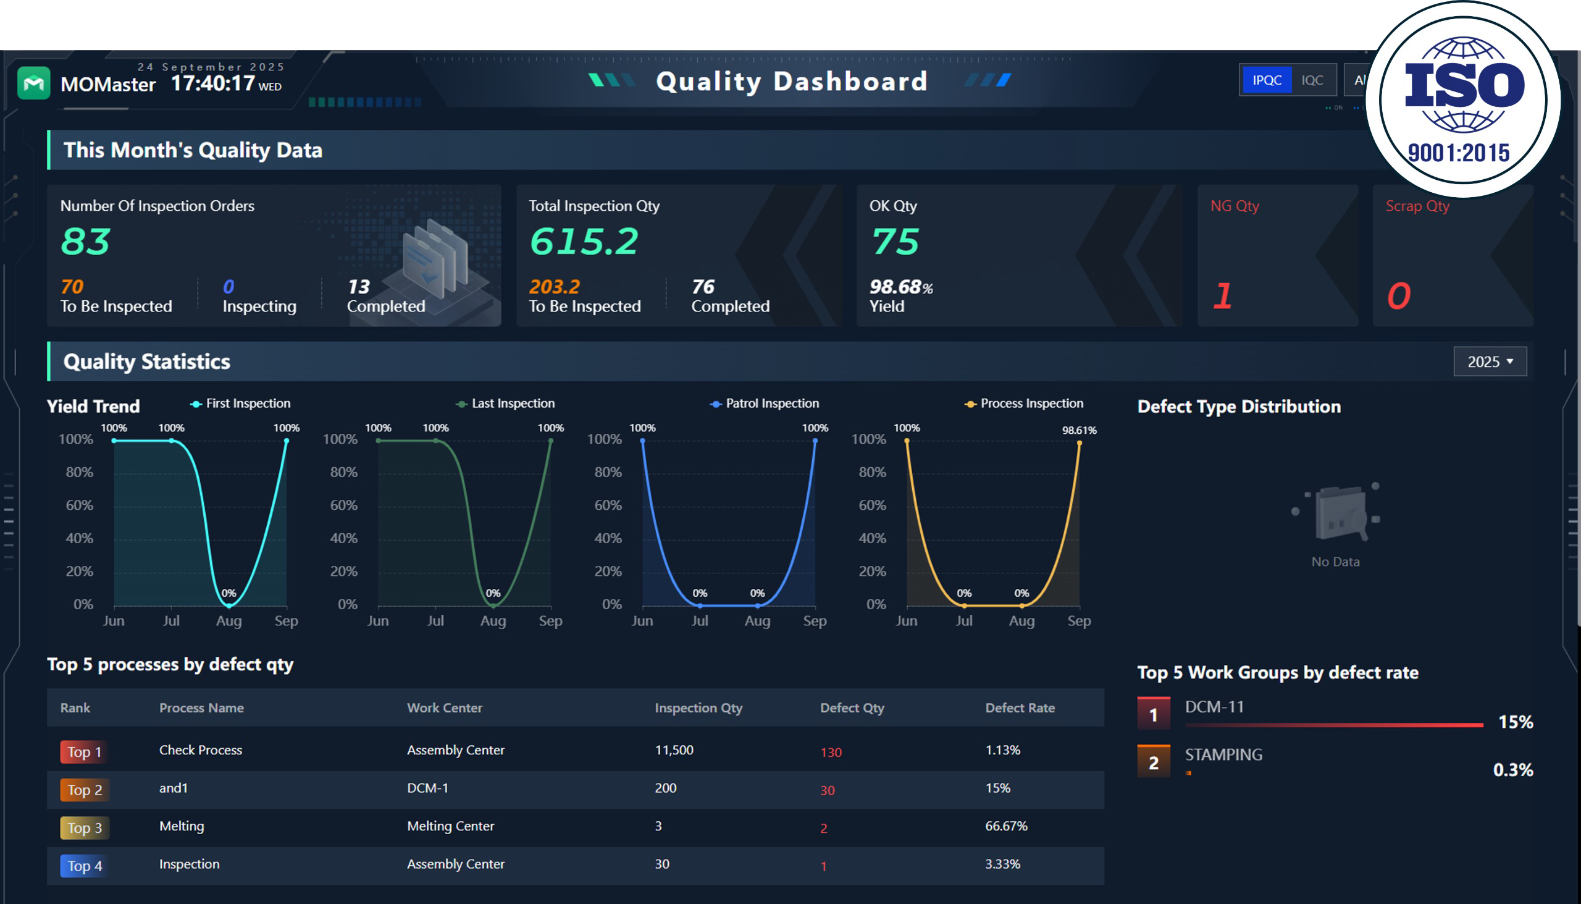Toggle Patrol Inspection legend series
Screen dimensions: 1581x904
pos(765,403)
